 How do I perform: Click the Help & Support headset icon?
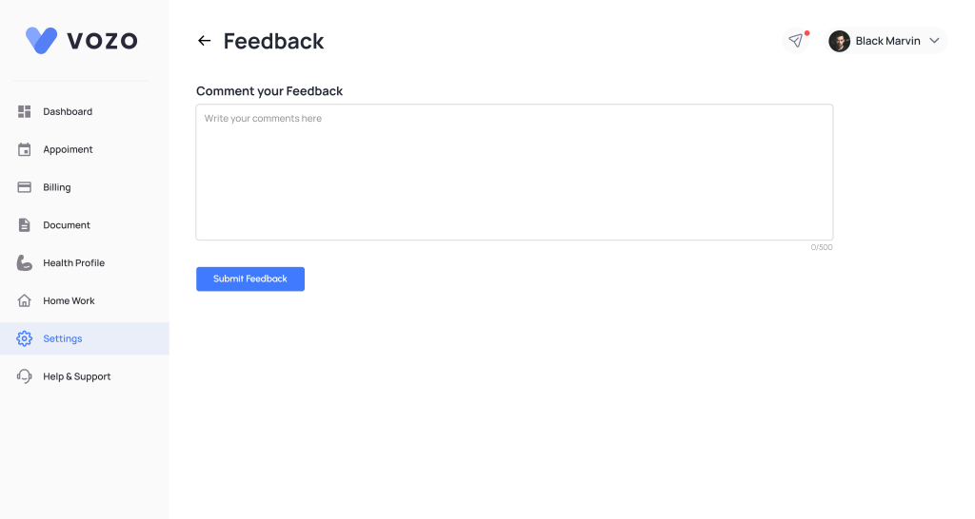[x=25, y=376]
